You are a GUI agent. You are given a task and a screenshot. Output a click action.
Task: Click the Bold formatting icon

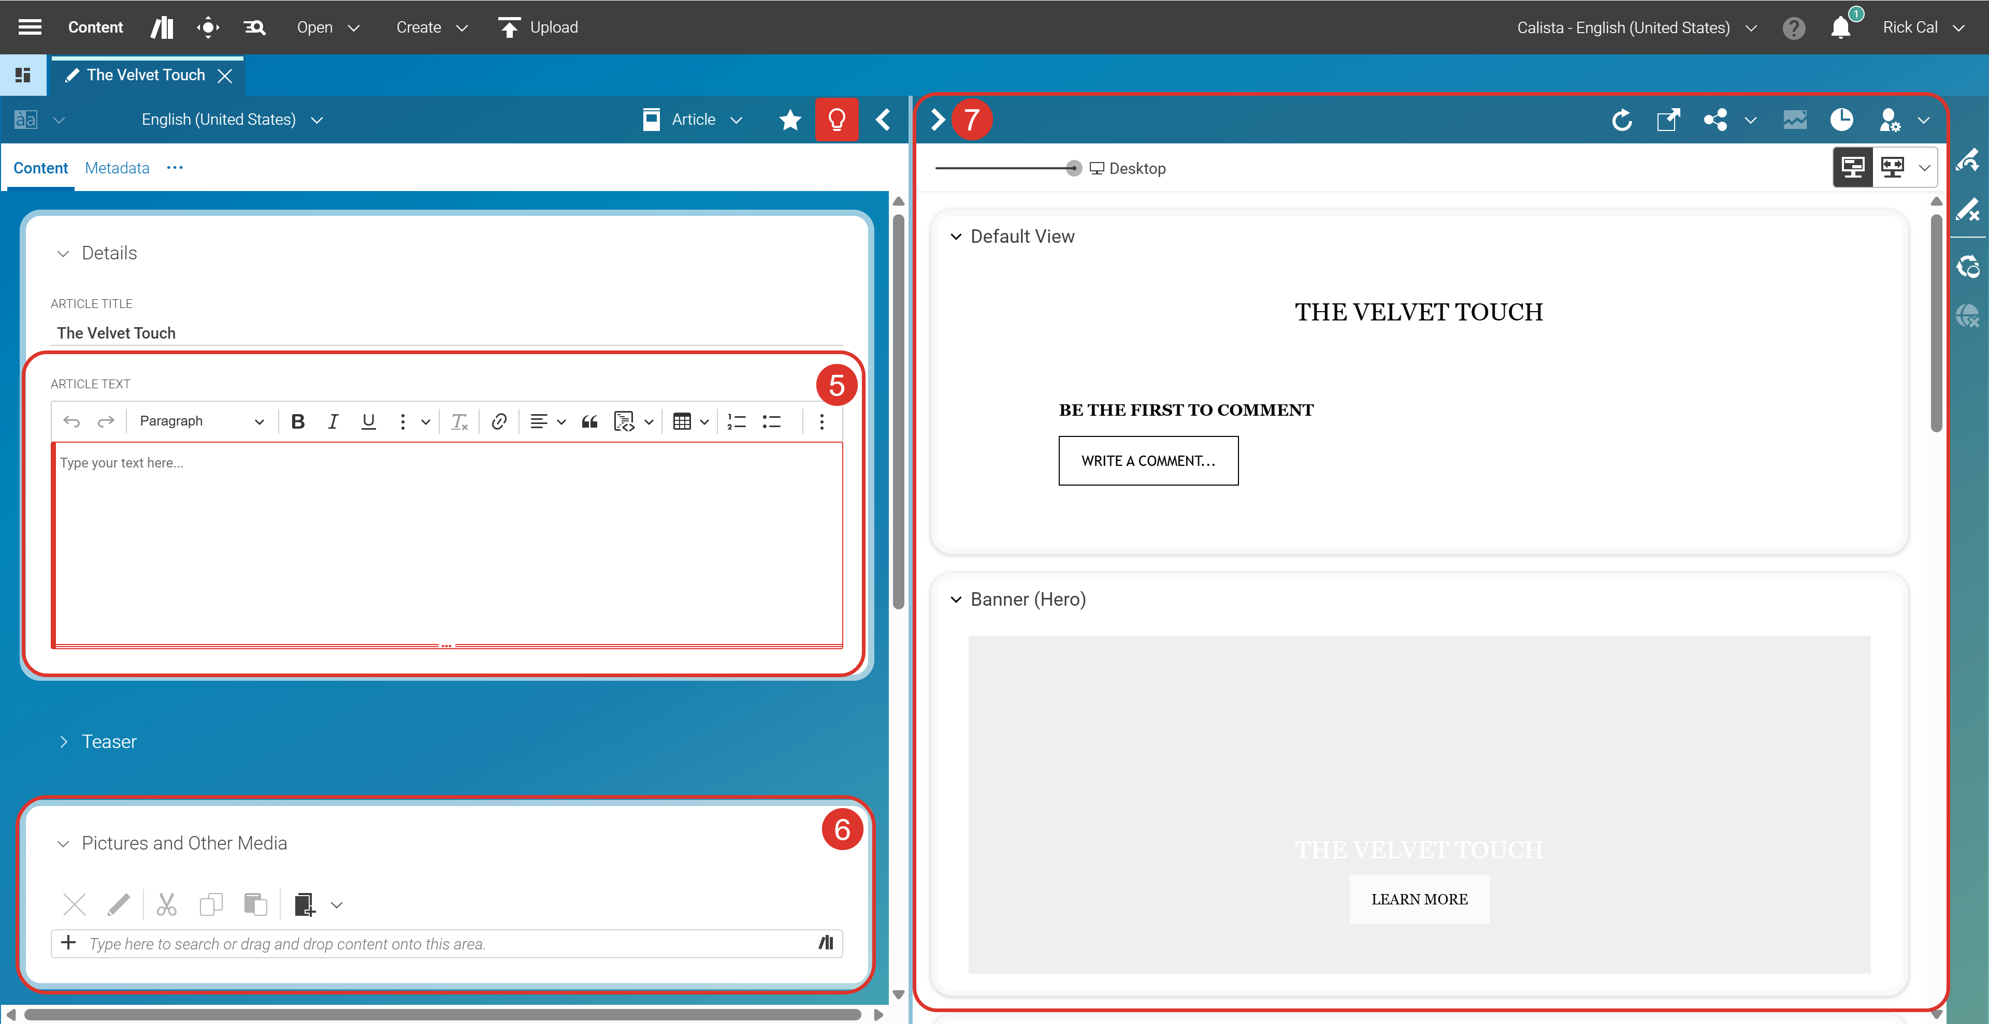tap(298, 421)
